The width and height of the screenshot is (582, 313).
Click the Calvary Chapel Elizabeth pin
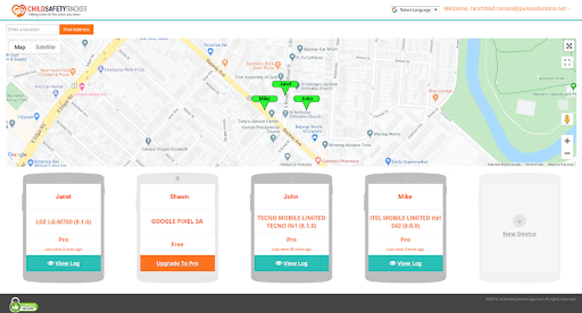click(x=148, y=141)
